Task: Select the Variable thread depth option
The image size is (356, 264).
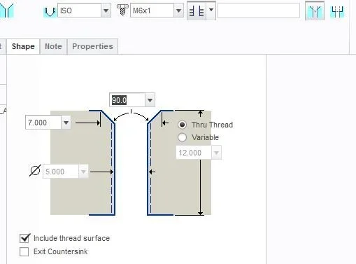Action: coord(182,137)
